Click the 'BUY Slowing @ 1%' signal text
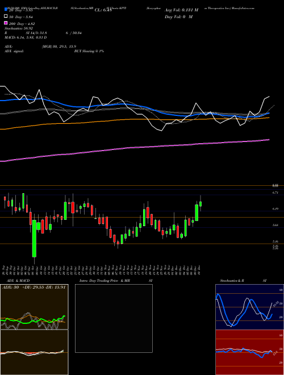This screenshot has width=284, height=375. pyautogui.click(x=89, y=51)
